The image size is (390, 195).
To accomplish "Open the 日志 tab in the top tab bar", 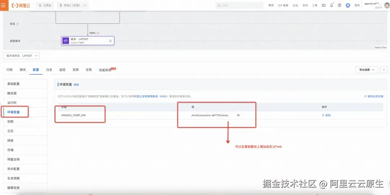I will coord(49,70).
